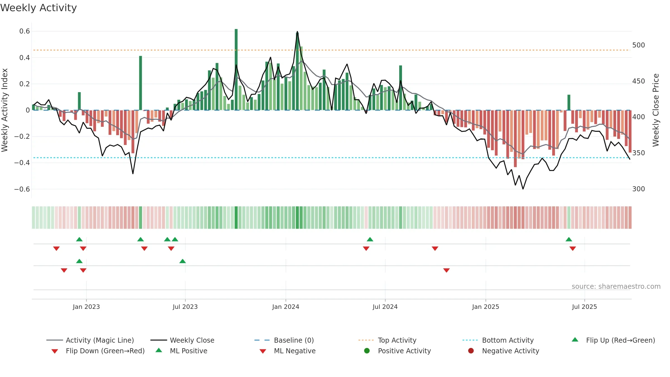Click the 300 right axis tick label
The height and width of the screenshot is (377, 670).
click(639, 189)
